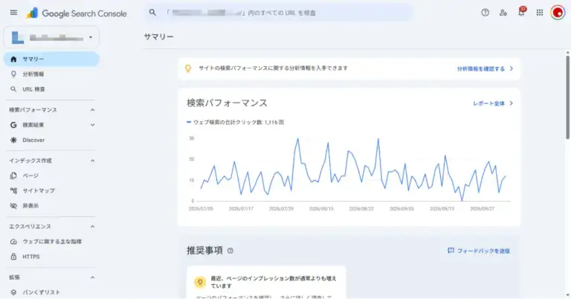Open the hamburger main menu
571x299 pixels.
coord(13,13)
